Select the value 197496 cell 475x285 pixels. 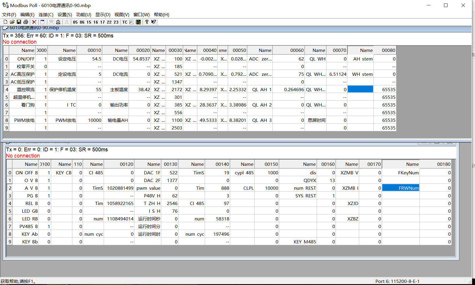click(217, 234)
